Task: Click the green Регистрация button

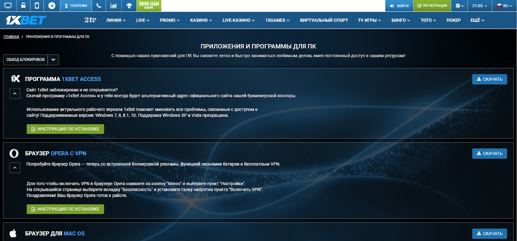Action: pos(432,5)
